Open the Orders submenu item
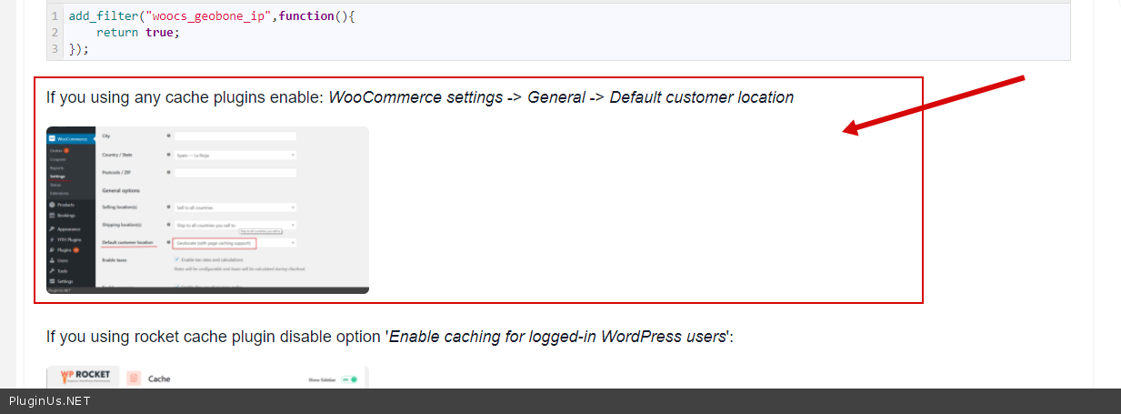1121x414 pixels. 56,150
